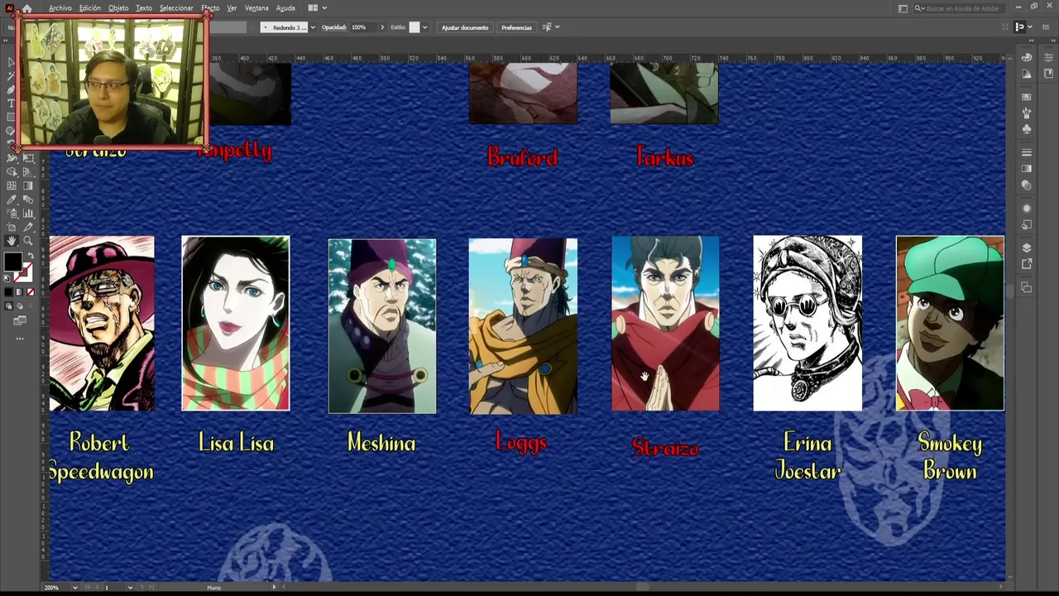The width and height of the screenshot is (1059, 596).
Task: Swap fill and stroke colors
Action: click(x=31, y=255)
